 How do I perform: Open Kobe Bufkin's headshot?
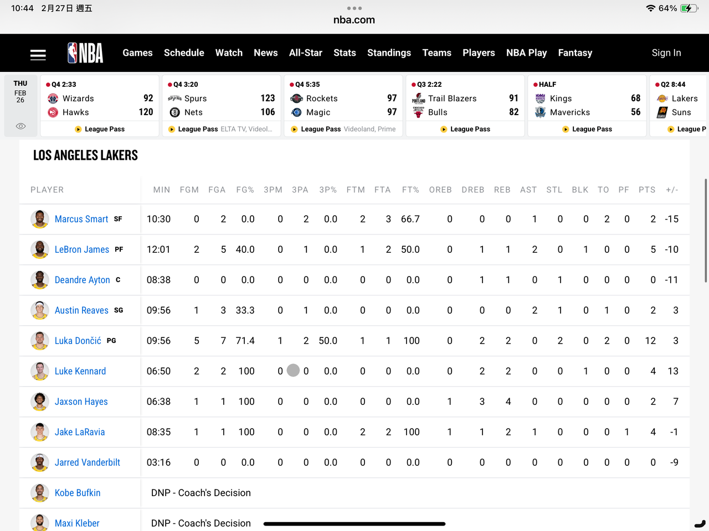40,493
